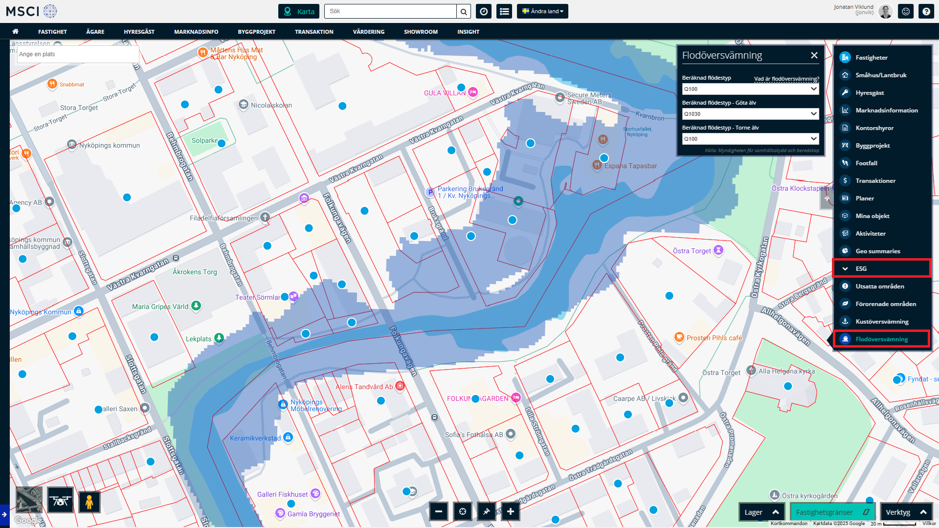Toggle the Flodöversvämning layer in the sidebar

click(x=881, y=339)
